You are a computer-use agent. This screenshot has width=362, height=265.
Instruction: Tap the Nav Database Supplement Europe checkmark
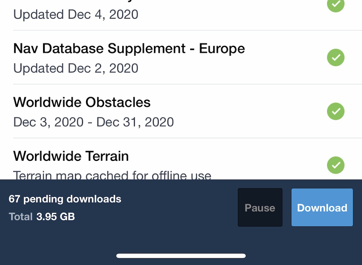[336, 58]
